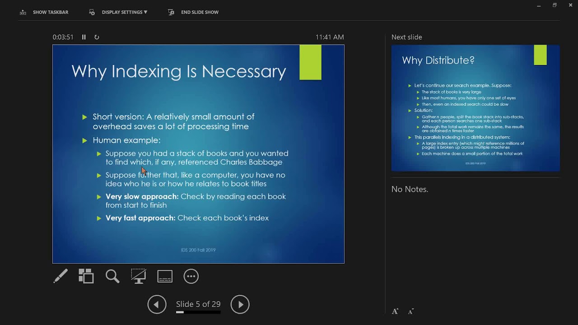Click the Why Distribute next slide preview
The height and width of the screenshot is (325, 578).
pos(475,108)
